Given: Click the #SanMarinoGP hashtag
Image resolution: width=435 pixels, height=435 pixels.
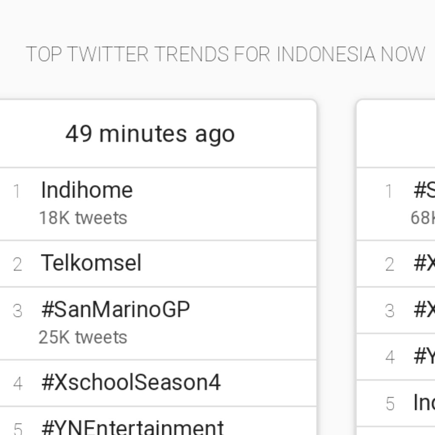Looking at the screenshot, I should tap(115, 309).
